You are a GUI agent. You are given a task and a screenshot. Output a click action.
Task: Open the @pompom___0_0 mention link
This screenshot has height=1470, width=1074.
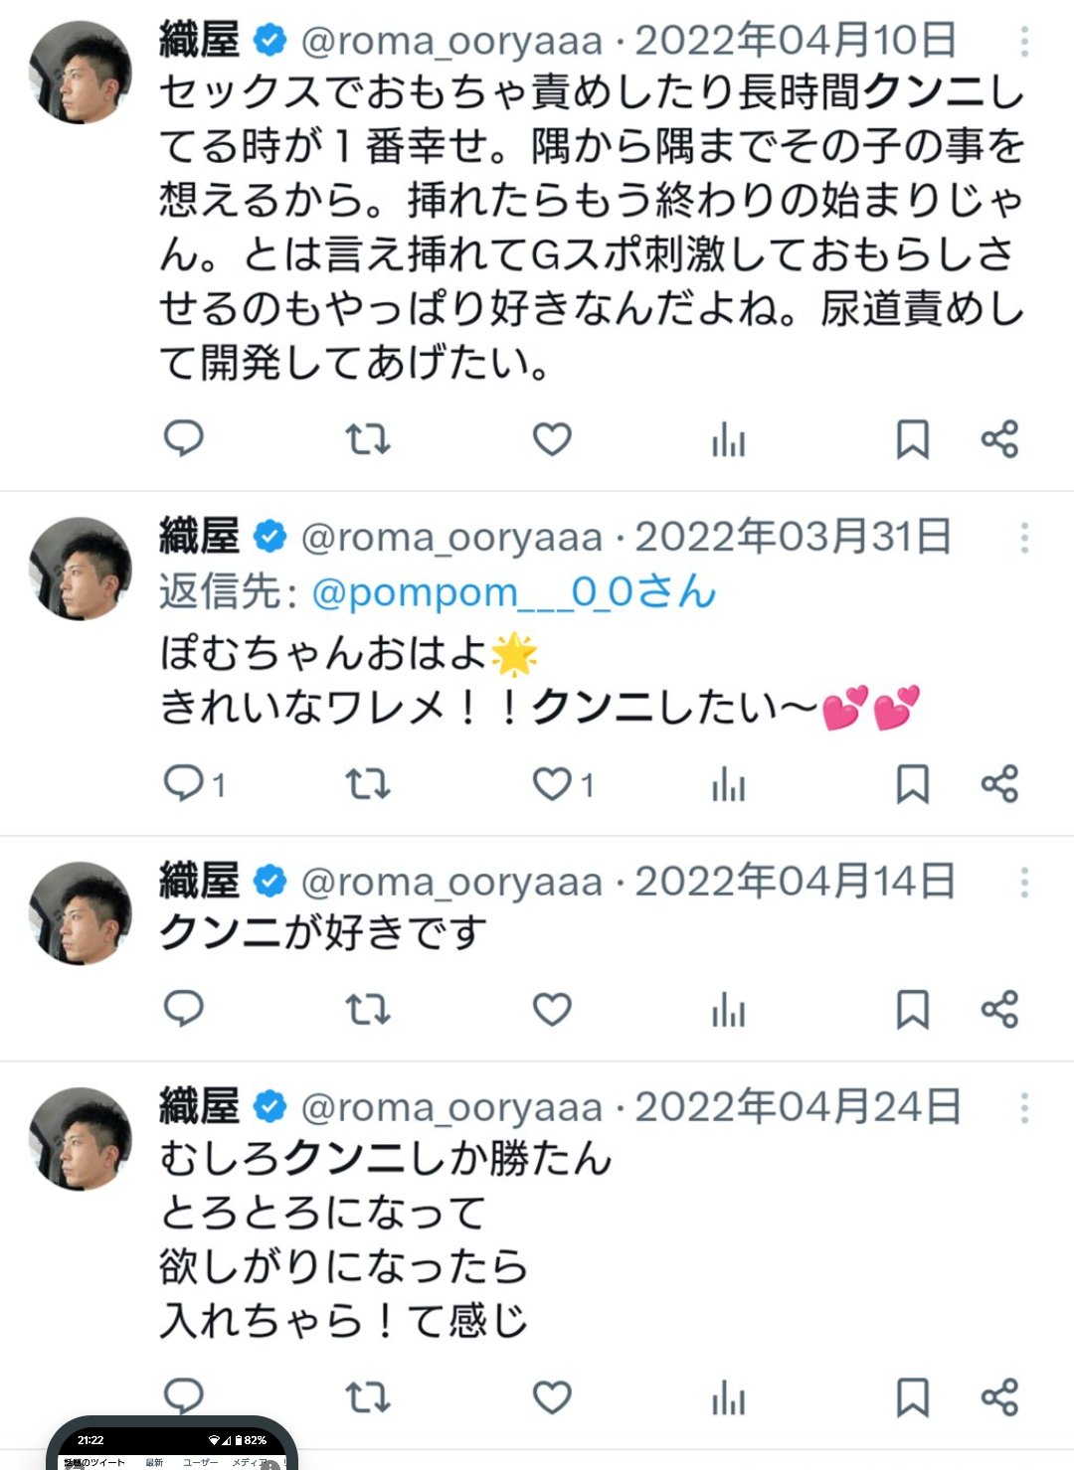513,592
